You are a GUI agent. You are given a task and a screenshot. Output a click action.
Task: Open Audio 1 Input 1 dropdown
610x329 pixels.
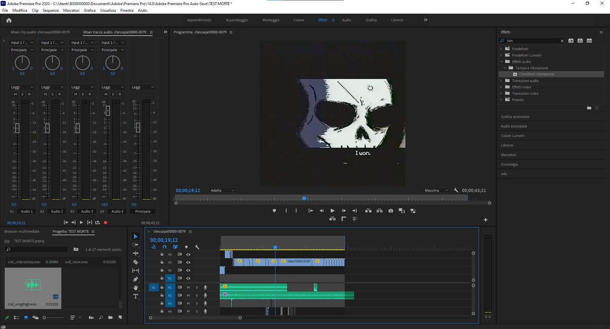point(22,43)
